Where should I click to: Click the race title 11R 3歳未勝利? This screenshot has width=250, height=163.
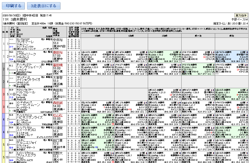[15, 20]
